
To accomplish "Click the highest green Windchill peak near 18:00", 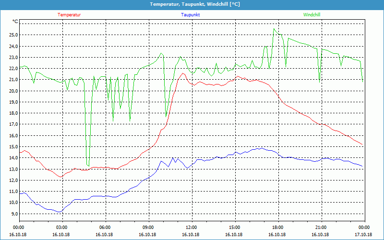I will pos(274,29).
